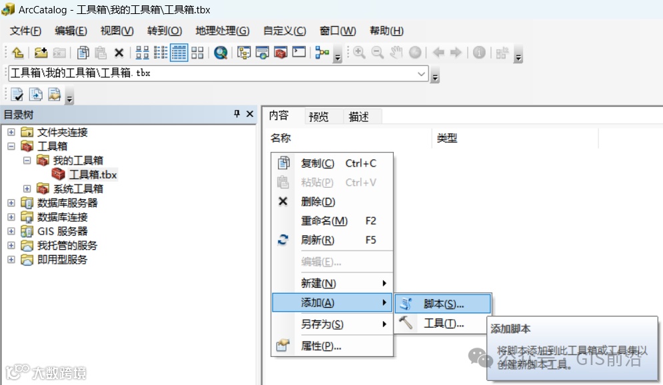
Task: Click 脚本(S)... in the 添加 submenu
Action: coord(442,304)
